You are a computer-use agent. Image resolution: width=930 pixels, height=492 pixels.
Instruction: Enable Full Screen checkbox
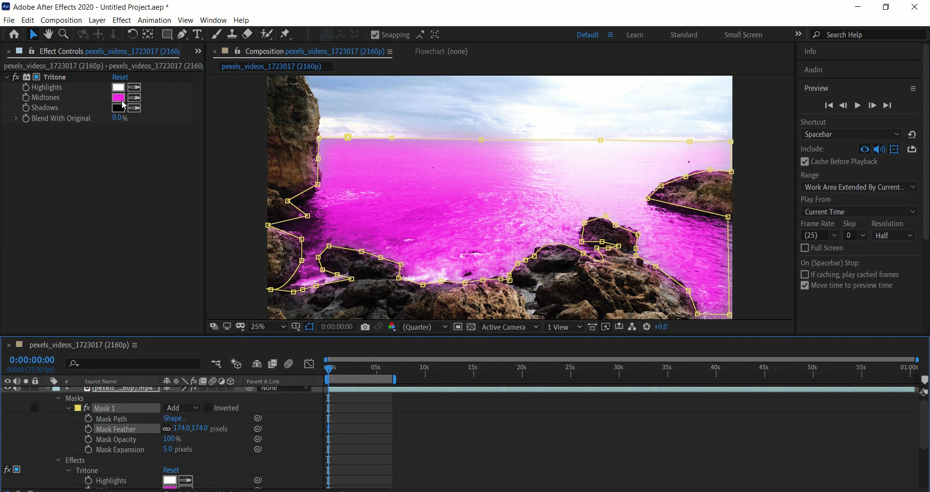pos(805,248)
